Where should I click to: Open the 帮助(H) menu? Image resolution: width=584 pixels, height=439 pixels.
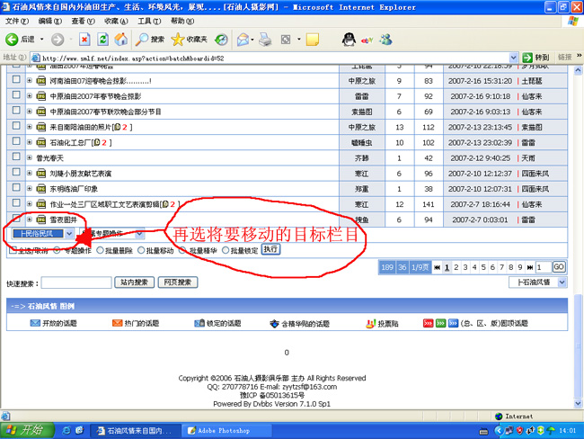point(182,22)
